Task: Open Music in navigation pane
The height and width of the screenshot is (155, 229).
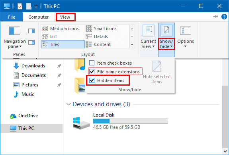Action: 28,94
